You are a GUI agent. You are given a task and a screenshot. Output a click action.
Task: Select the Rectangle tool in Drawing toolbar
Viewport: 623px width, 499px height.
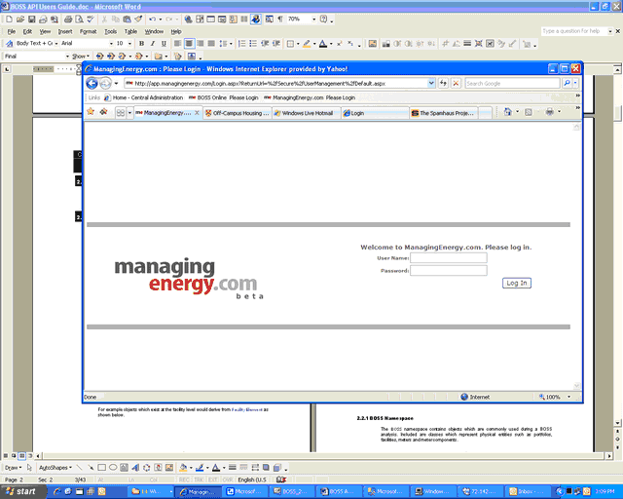point(101,468)
